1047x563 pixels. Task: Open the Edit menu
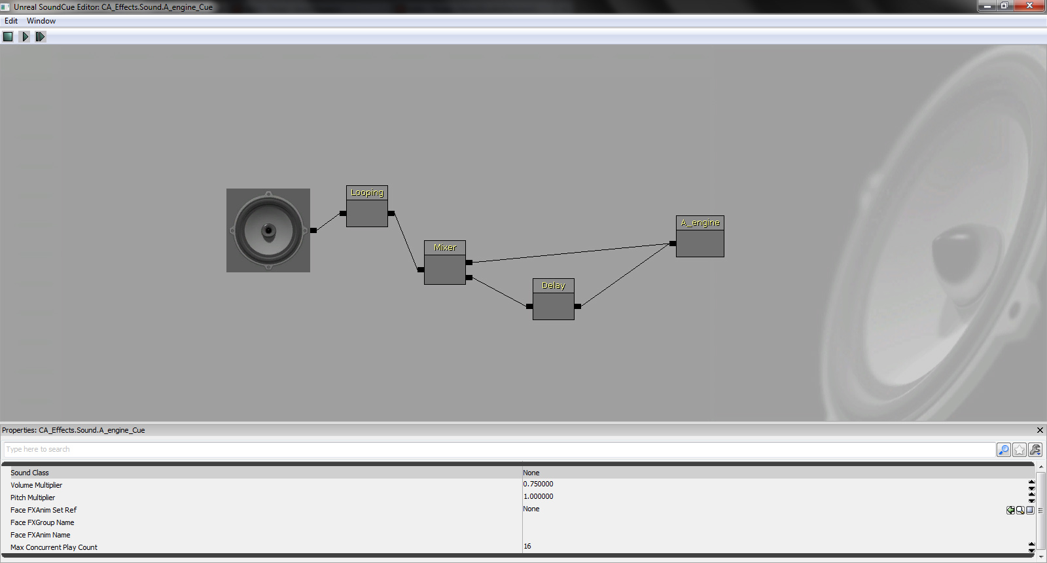(x=11, y=21)
